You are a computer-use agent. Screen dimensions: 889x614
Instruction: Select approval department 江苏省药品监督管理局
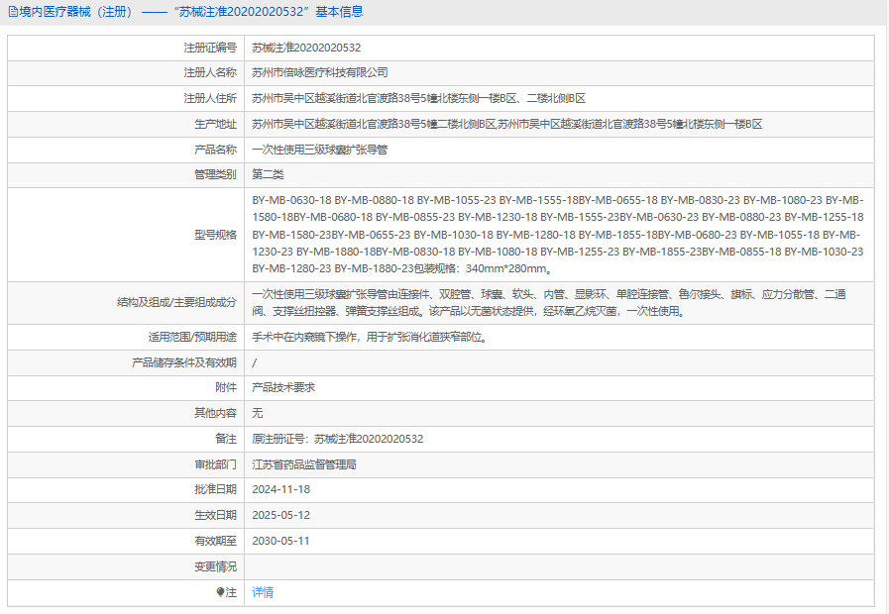point(304,465)
